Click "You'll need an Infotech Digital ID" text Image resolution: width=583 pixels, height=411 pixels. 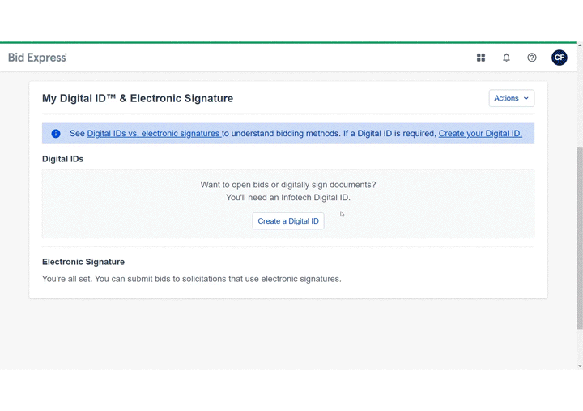[x=287, y=198]
